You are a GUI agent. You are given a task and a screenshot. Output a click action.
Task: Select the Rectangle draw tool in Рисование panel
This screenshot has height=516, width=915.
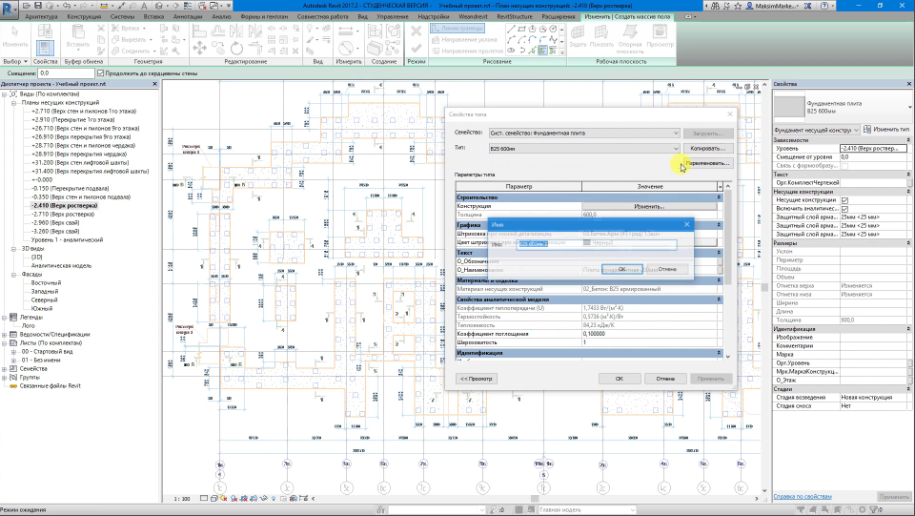[x=521, y=29]
